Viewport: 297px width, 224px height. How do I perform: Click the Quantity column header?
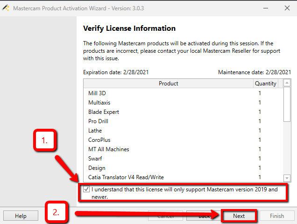[266, 84]
